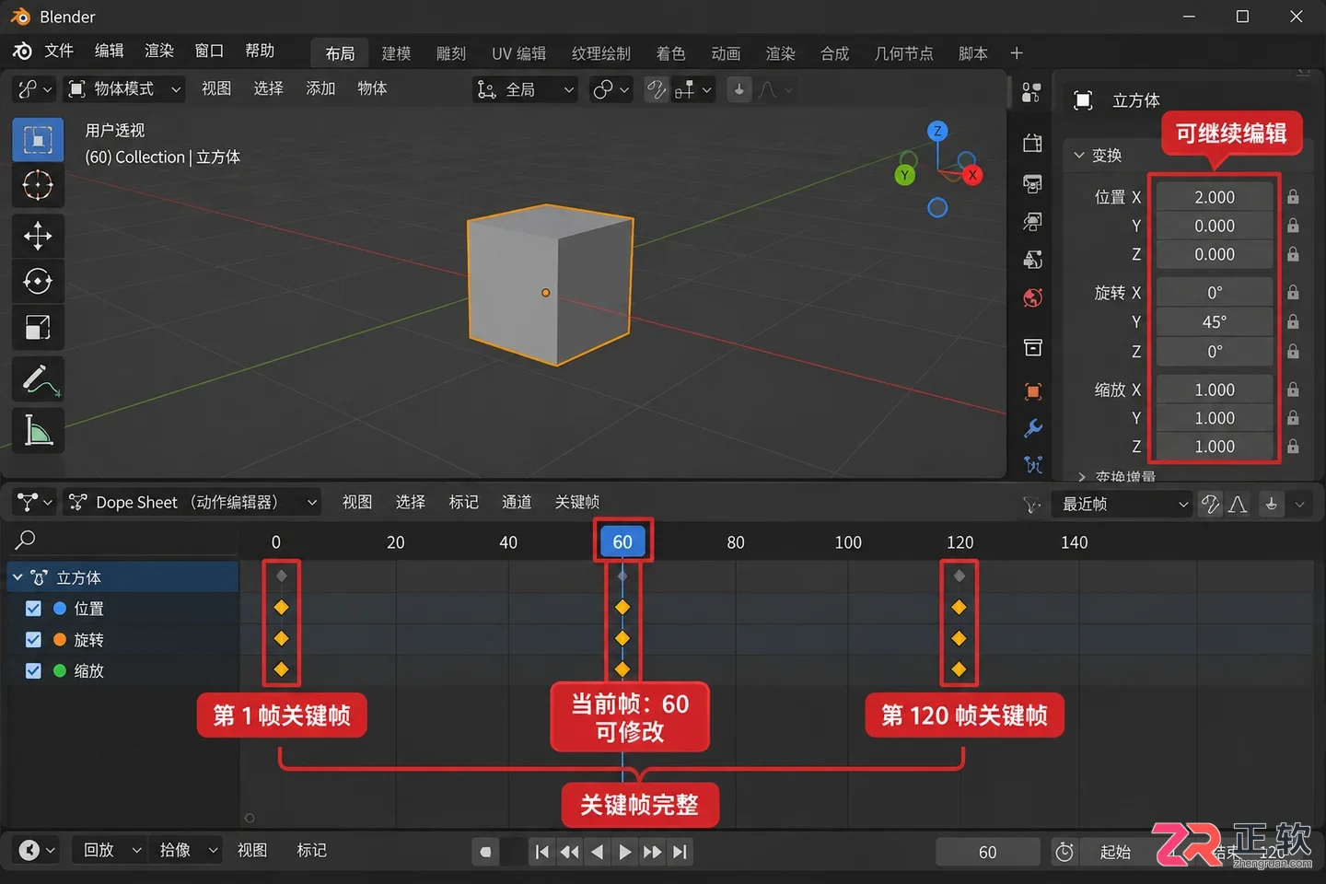
Task: Open the Dope Sheet editor type menu
Action: [x=36, y=502]
